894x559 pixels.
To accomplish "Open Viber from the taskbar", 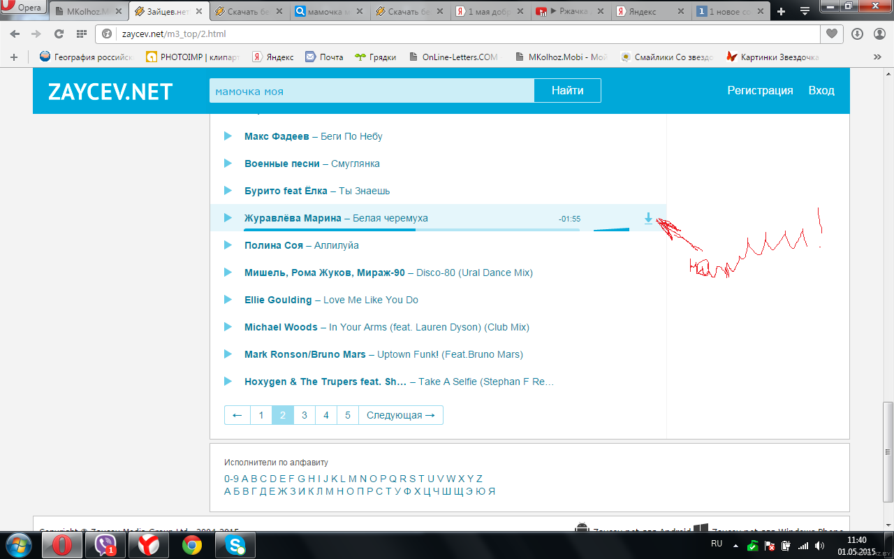I will click(x=105, y=545).
